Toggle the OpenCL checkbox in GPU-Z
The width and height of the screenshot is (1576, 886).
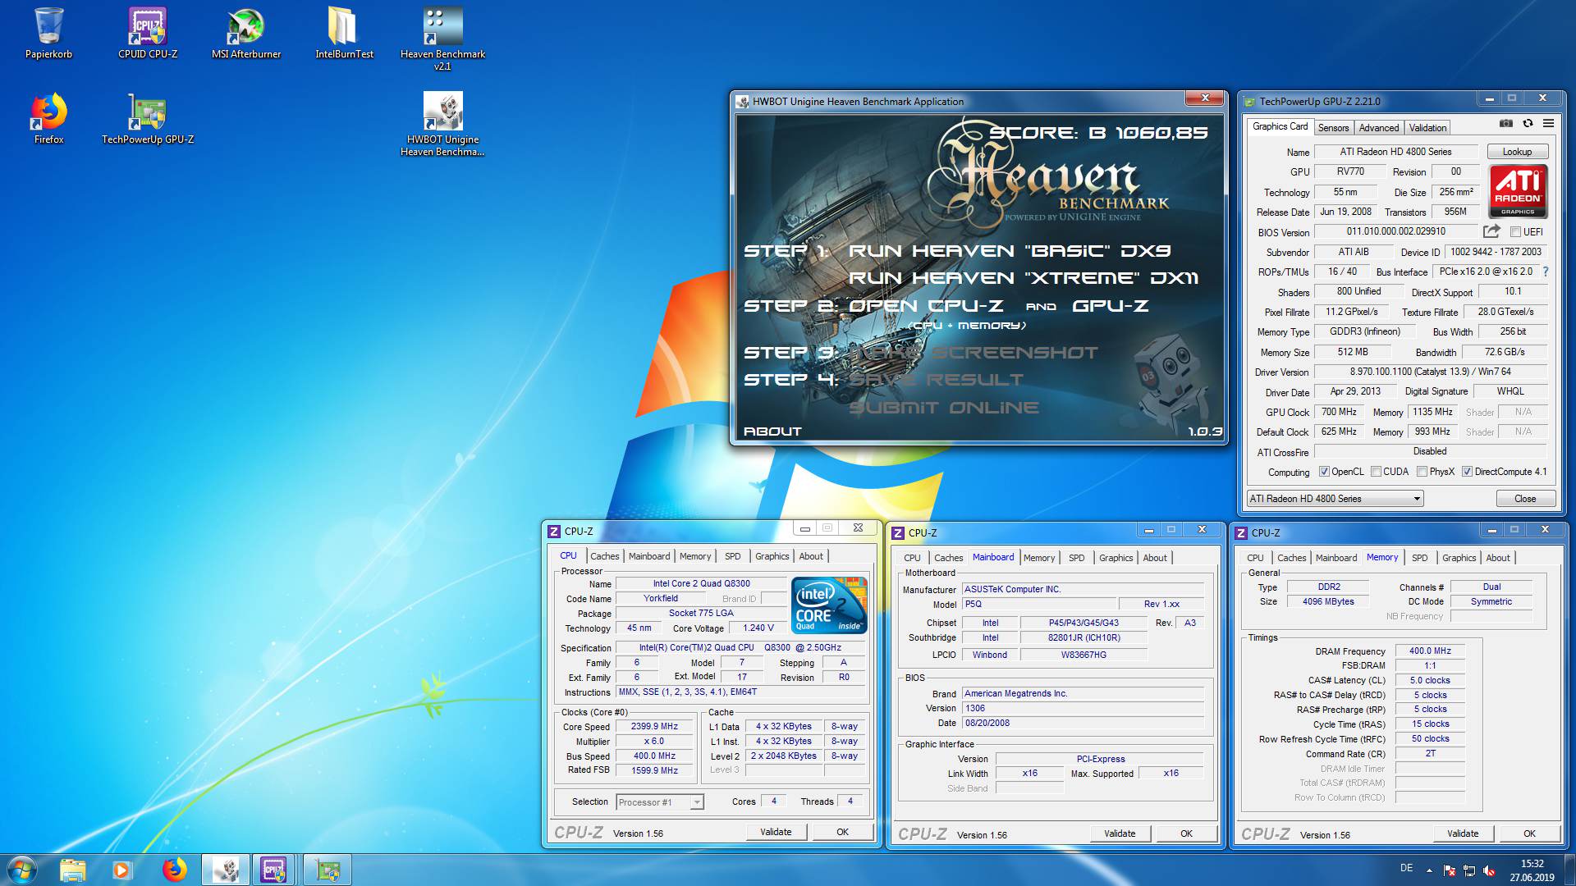(1324, 472)
